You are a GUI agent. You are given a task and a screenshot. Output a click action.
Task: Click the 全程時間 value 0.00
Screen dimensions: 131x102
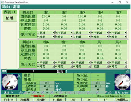[47, 86]
